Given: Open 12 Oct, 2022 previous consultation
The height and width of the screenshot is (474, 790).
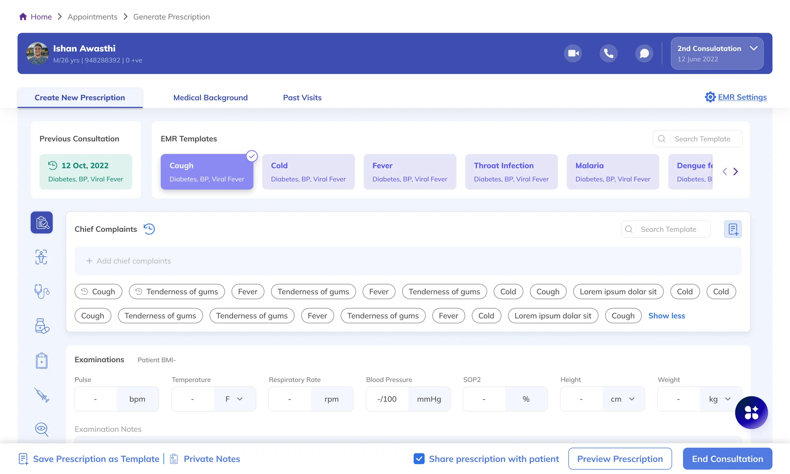Looking at the screenshot, I should tap(86, 172).
